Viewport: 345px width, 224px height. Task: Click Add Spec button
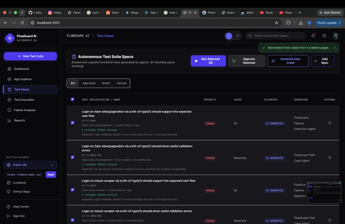pos(323,61)
